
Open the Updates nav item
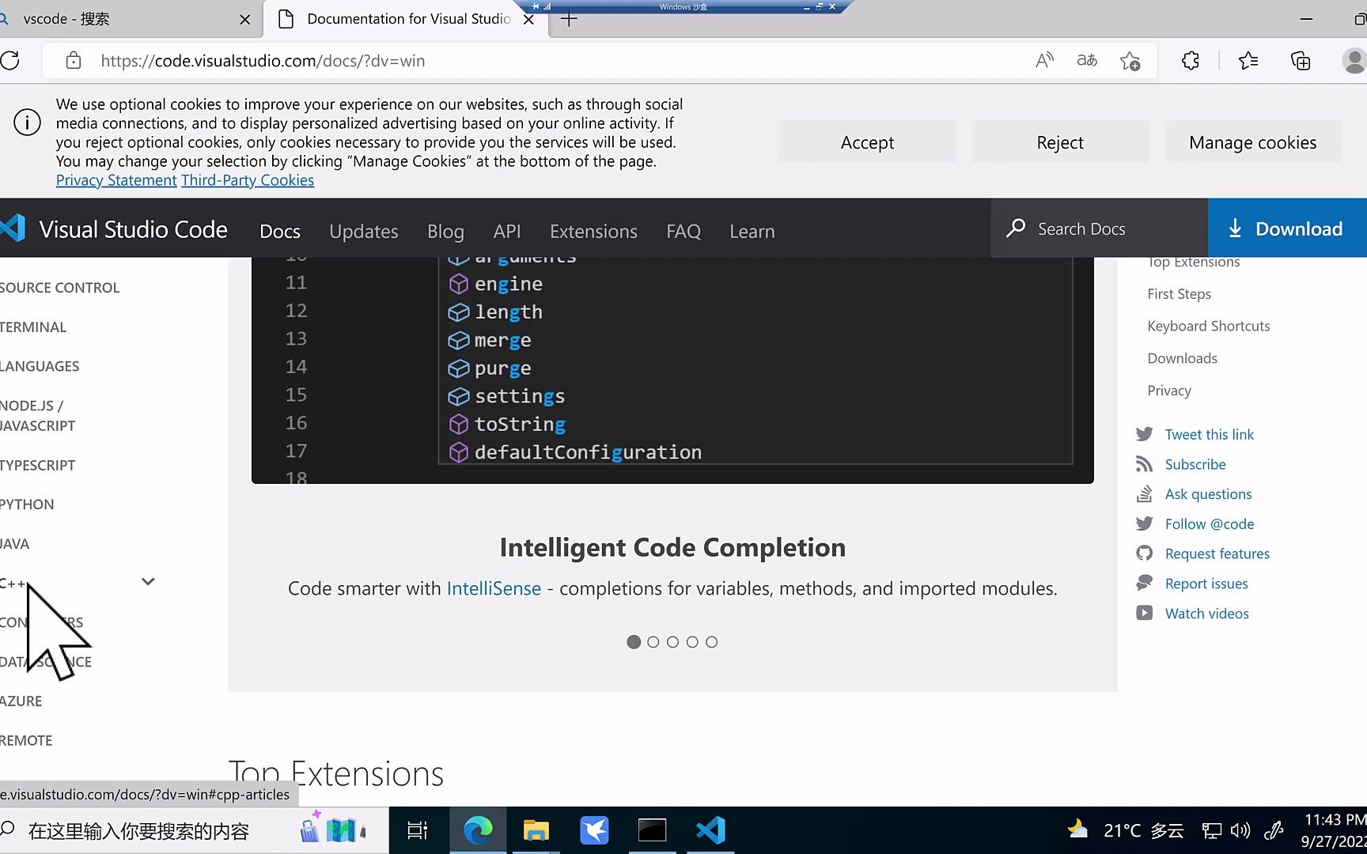pos(363,231)
